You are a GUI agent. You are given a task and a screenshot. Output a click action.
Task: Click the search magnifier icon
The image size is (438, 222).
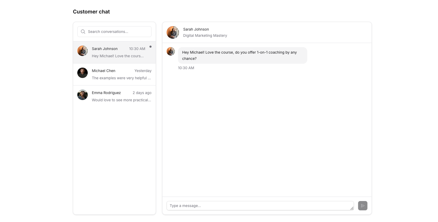(83, 32)
